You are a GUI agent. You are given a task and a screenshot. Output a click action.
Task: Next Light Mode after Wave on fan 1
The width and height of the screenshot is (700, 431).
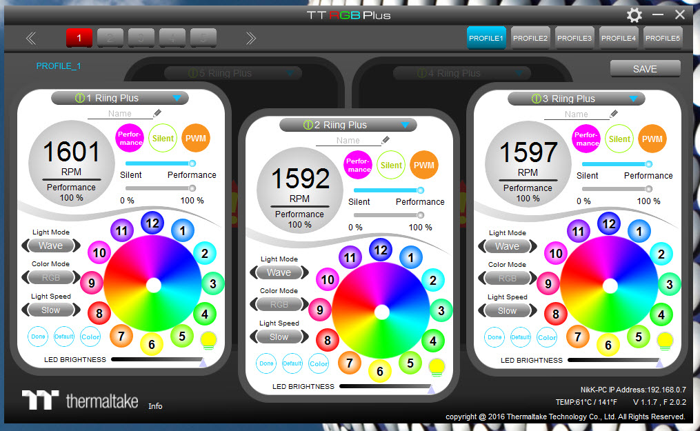(77, 245)
